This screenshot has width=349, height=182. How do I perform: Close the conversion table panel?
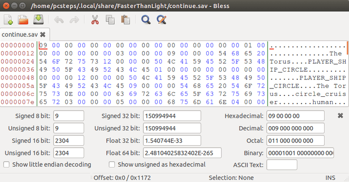pyautogui.click(x=340, y=115)
